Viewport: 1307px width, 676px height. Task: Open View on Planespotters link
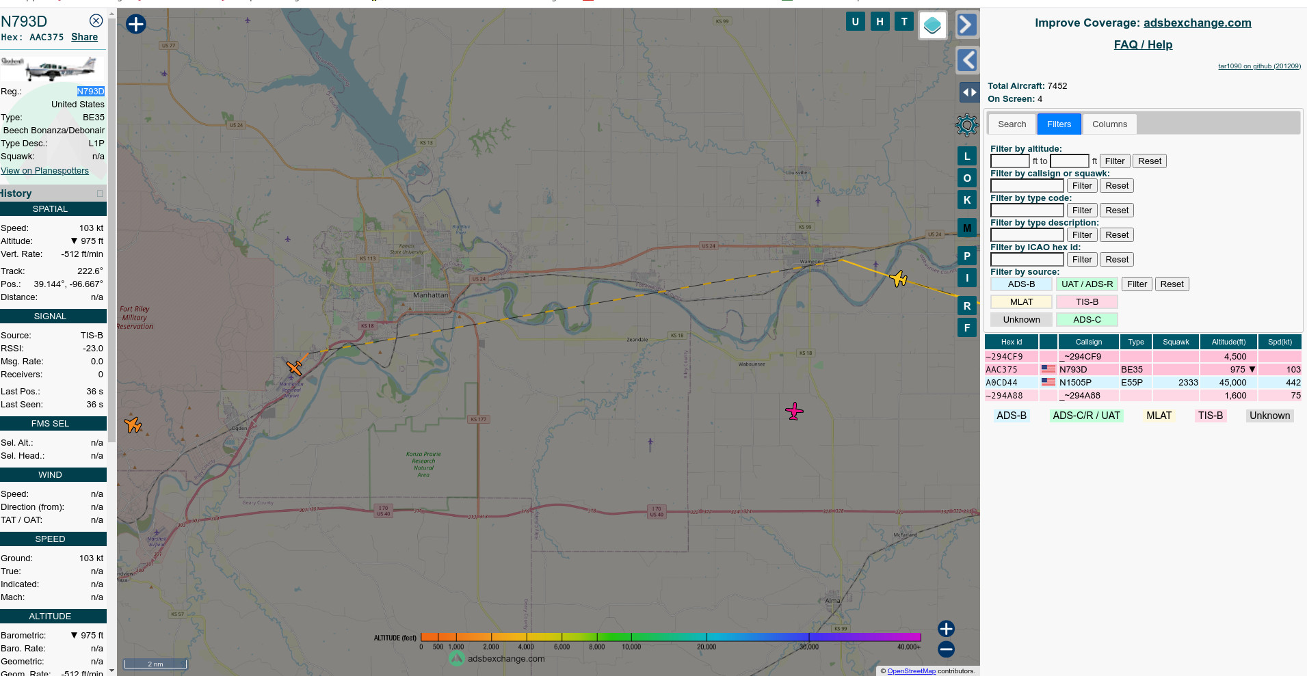pyautogui.click(x=44, y=171)
